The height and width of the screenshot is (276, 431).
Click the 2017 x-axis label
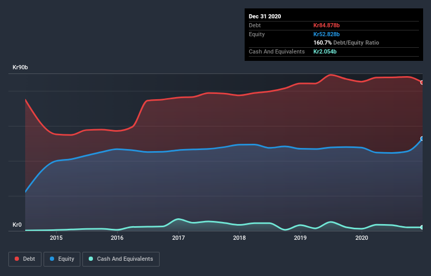[178, 238]
